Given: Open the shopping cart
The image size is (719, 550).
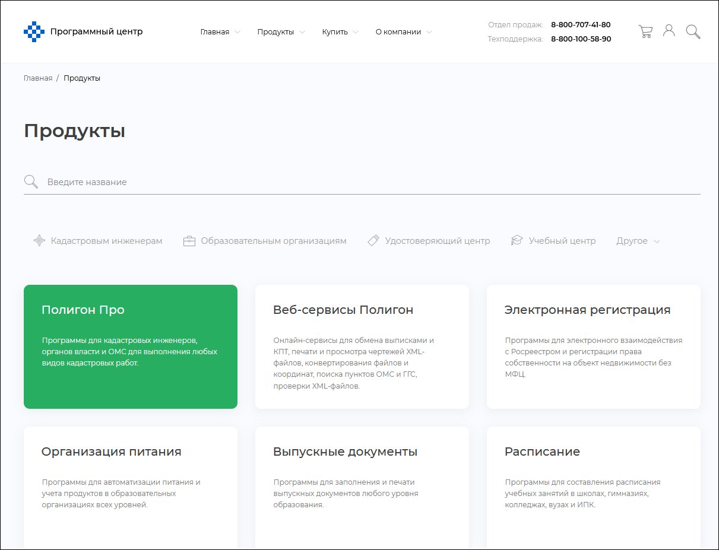Looking at the screenshot, I should click(x=645, y=31).
